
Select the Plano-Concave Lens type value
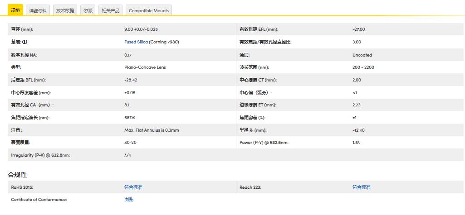coord(145,67)
